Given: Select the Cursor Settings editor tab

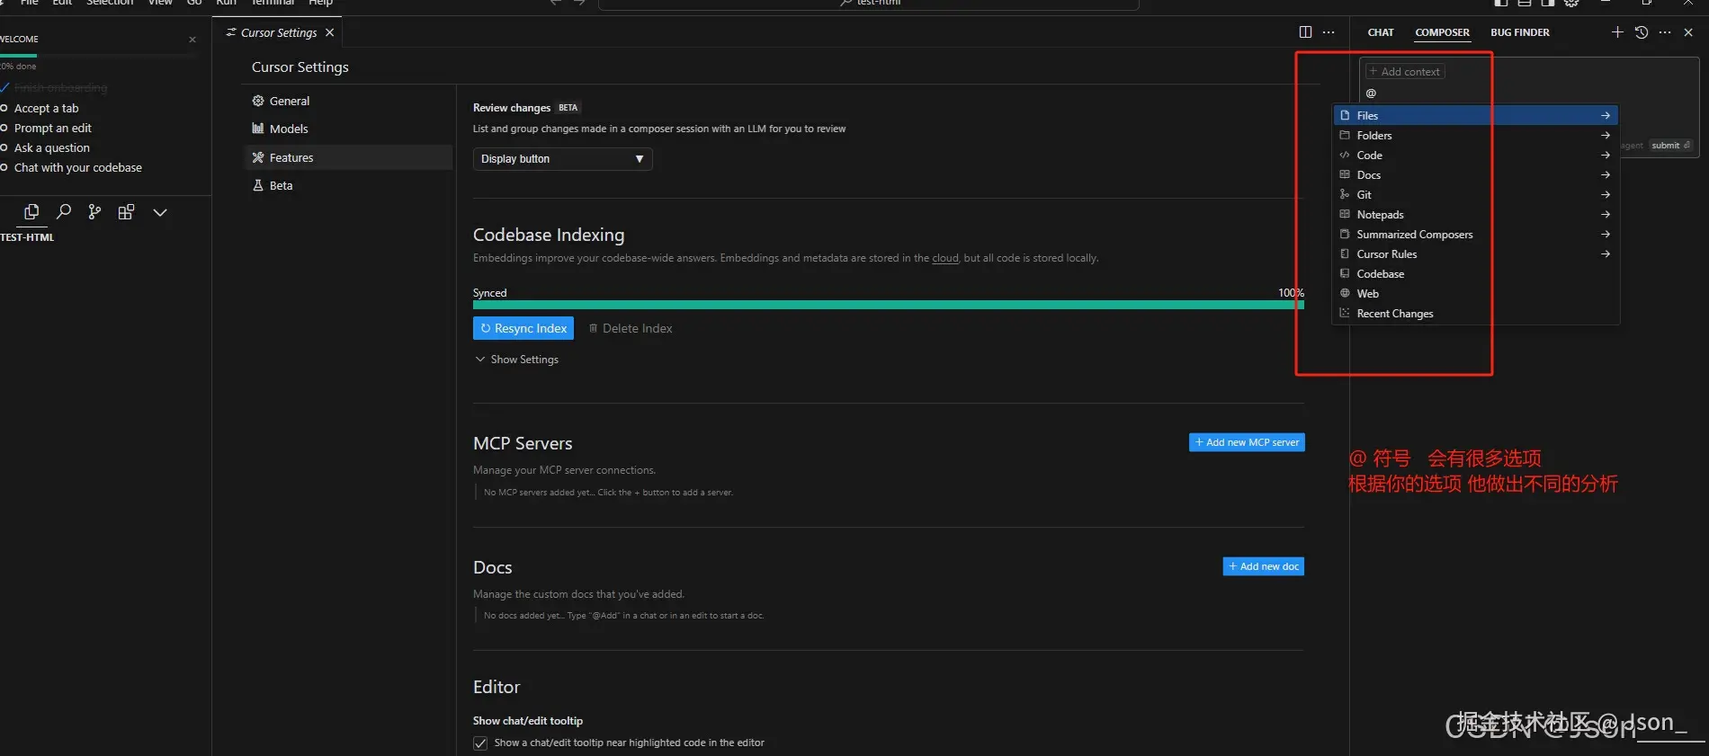Looking at the screenshot, I should 279,32.
